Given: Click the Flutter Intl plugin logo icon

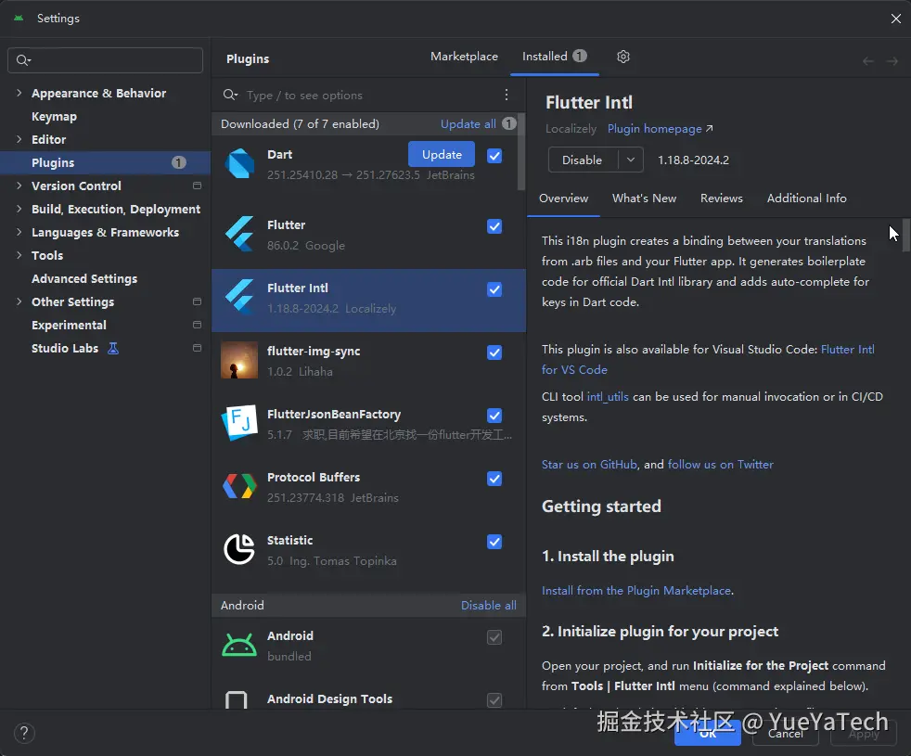Looking at the screenshot, I should (x=239, y=298).
